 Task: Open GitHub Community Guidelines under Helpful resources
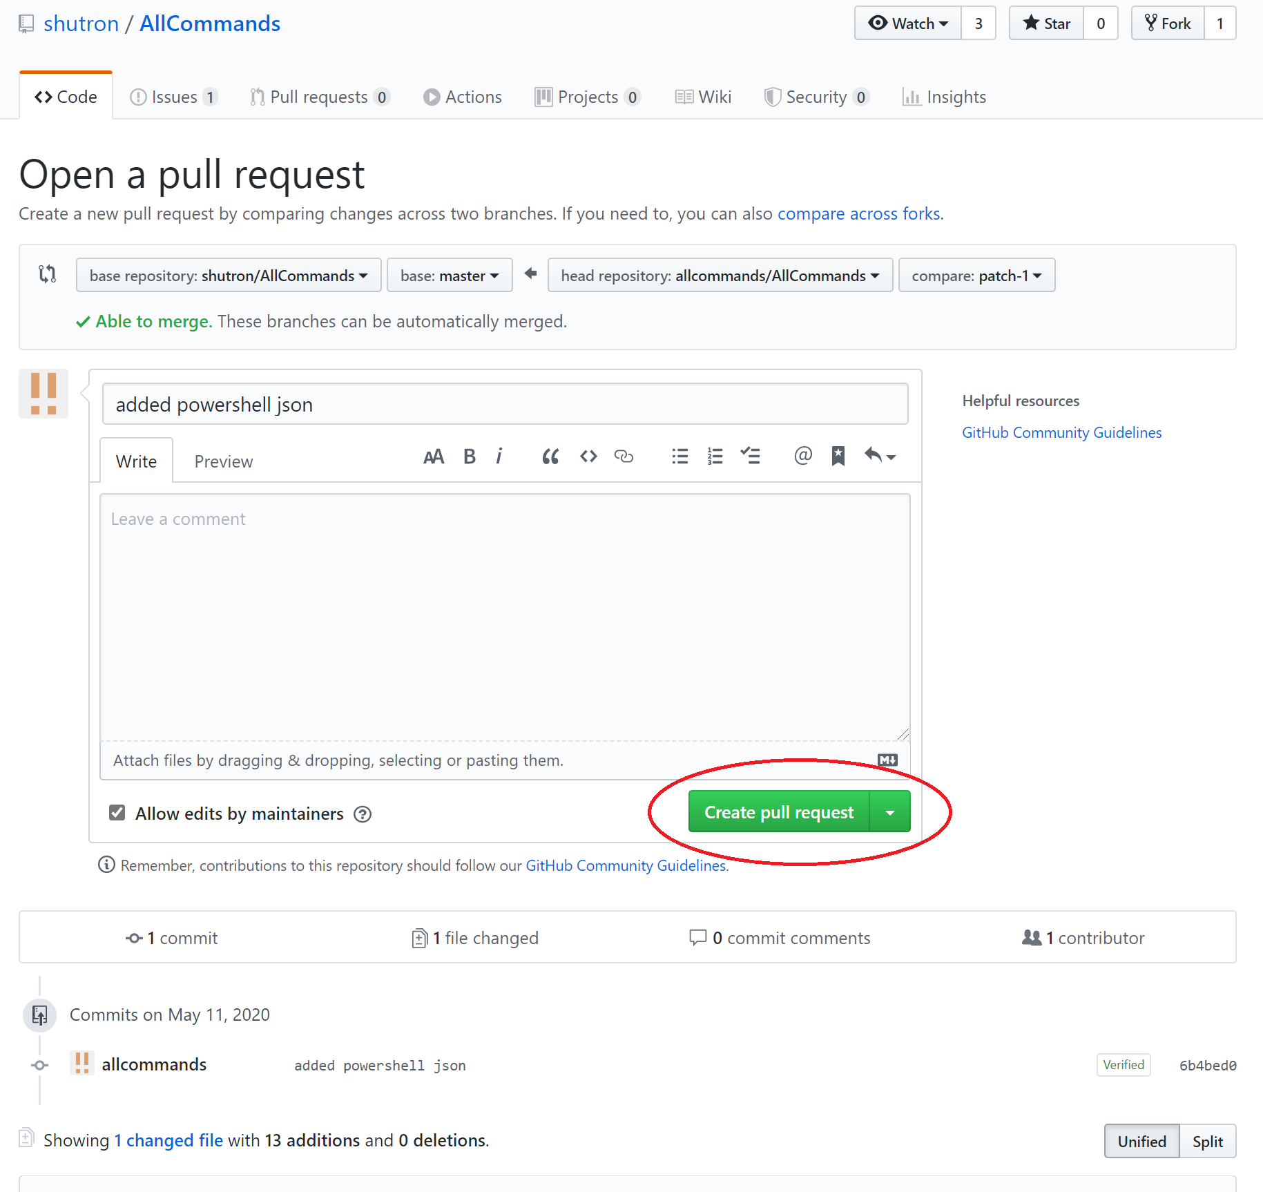(1062, 433)
